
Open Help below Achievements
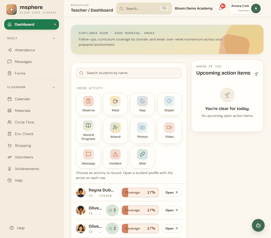pos(32,180)
